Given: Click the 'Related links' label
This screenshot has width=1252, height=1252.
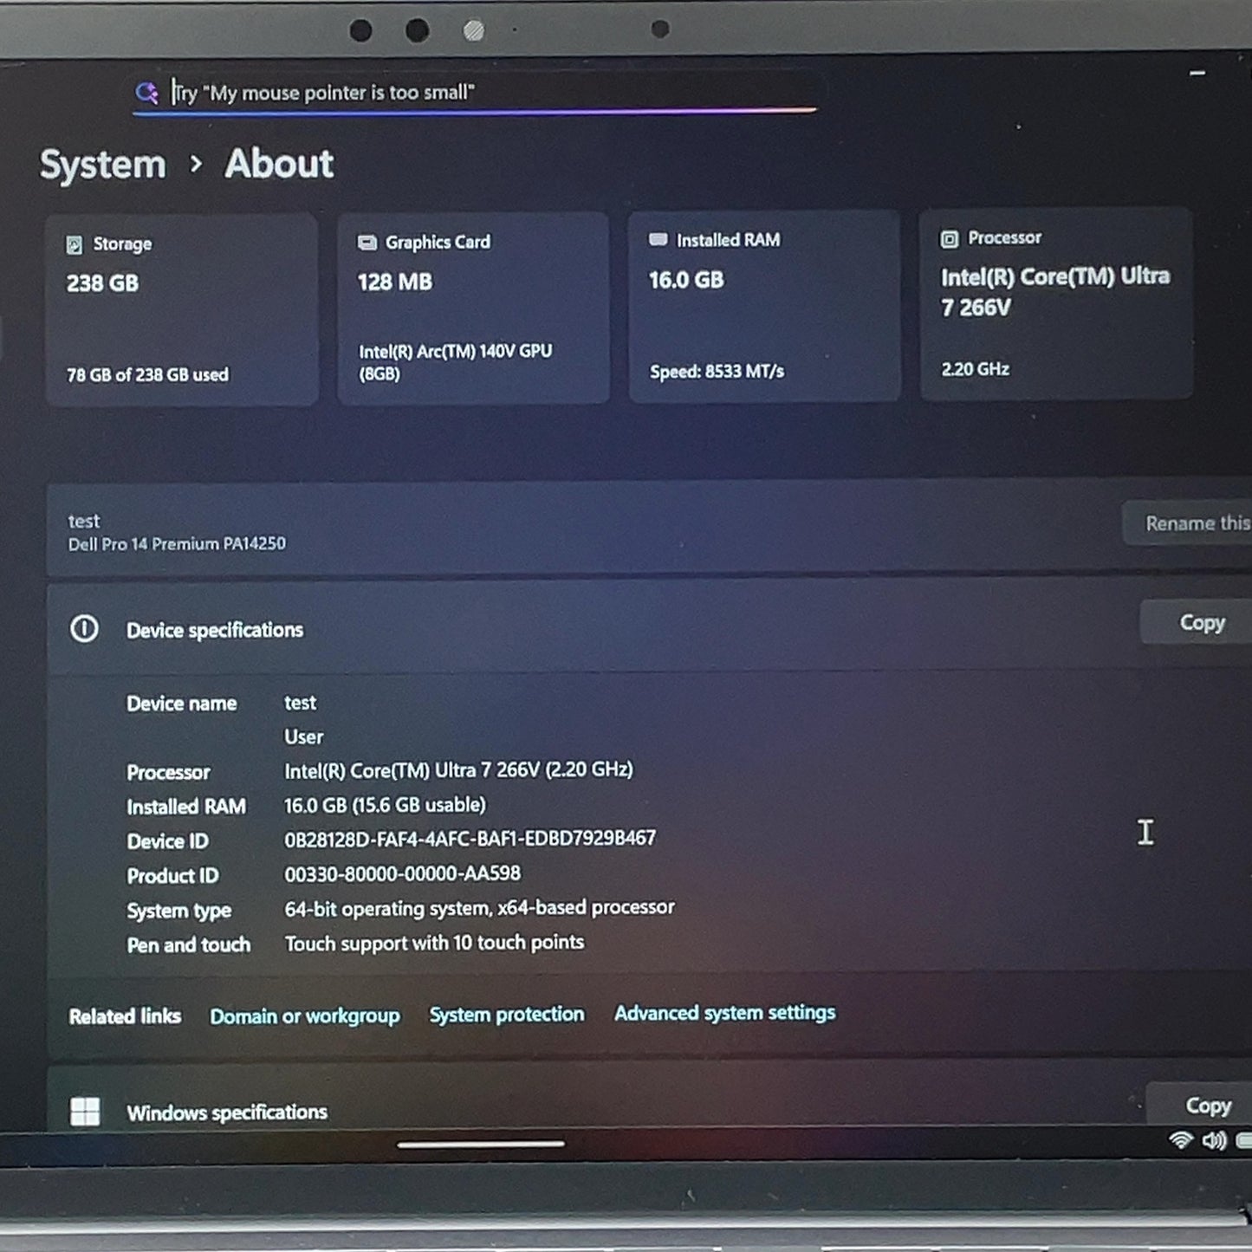Looking at the screenshot, I should point(125,1016).
